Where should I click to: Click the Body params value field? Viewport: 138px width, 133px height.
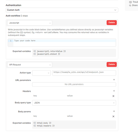pos(89,116)
